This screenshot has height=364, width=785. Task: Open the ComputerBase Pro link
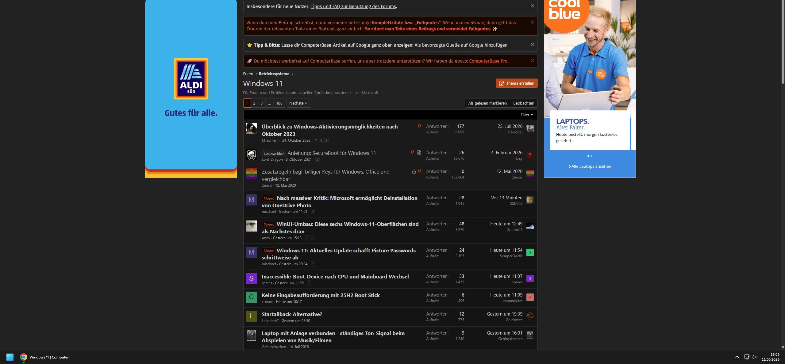(x=488, y=61)
